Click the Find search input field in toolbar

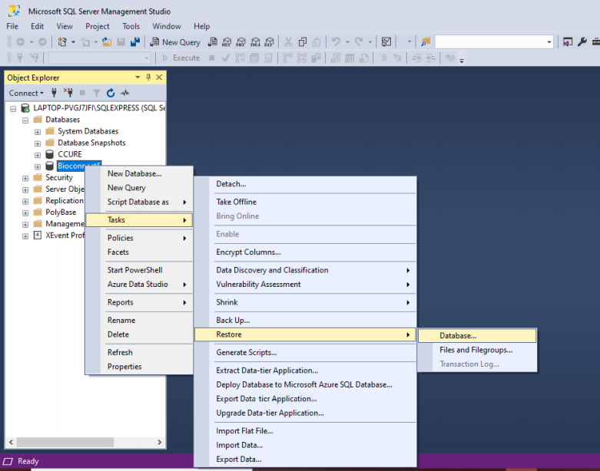490,42
